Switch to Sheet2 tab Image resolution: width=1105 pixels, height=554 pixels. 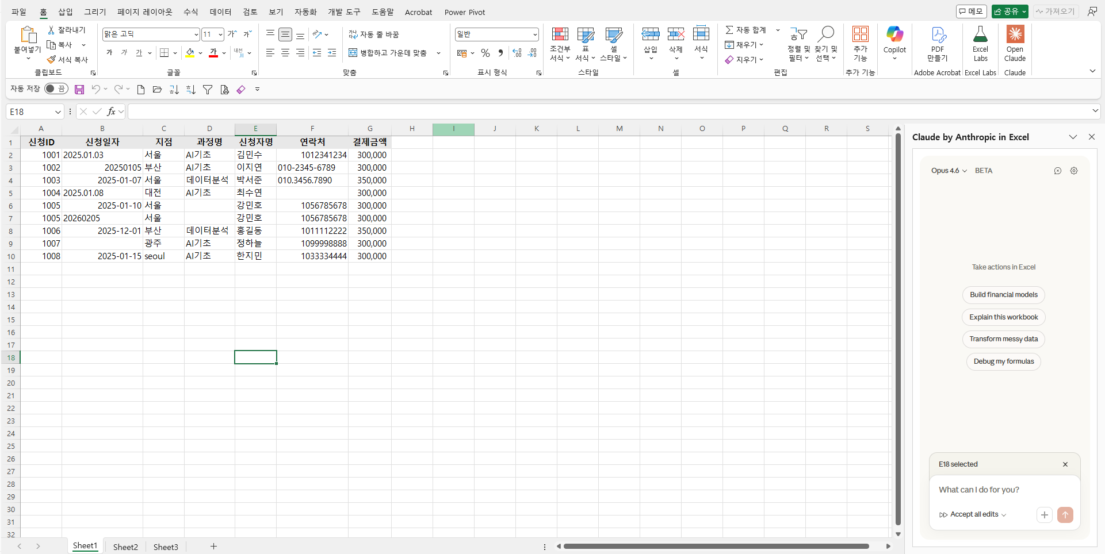tap(125, 547)
